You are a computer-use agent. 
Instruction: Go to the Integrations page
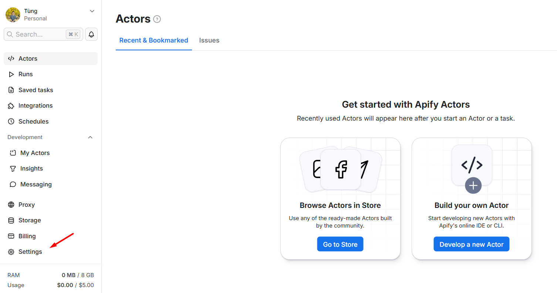pyautogui.click(x=36, y=105)
